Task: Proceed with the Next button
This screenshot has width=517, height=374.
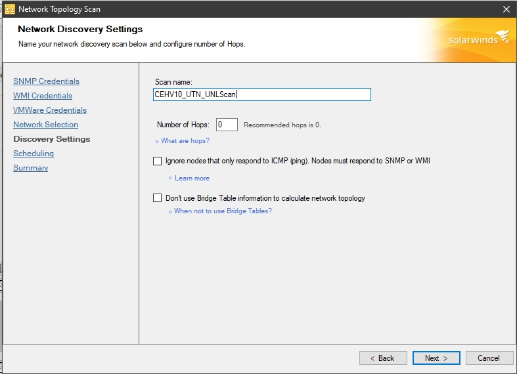Action: pos(436,358)
